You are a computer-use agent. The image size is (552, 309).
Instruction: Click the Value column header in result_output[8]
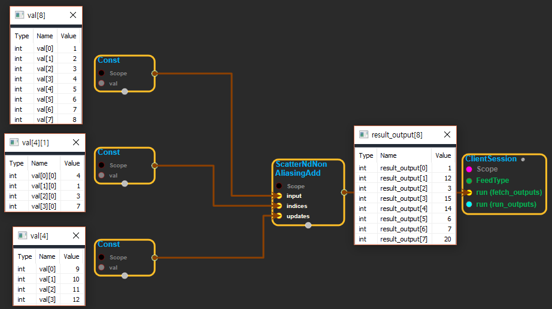pos(443,155)
